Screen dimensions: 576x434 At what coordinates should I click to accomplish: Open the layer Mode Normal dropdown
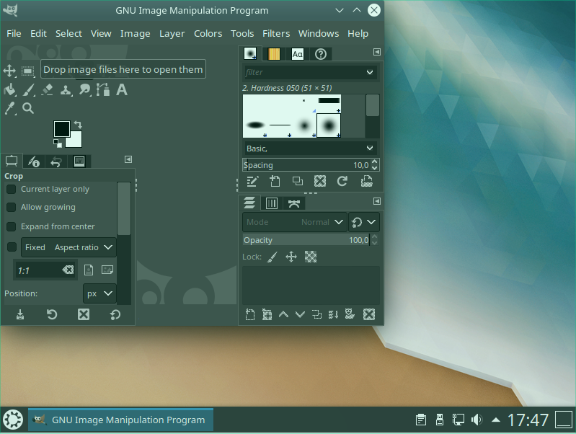click(295, 222)
